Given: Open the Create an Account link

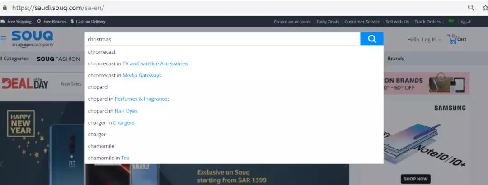Looking at the screenshot, I should (x=292, y=22).
